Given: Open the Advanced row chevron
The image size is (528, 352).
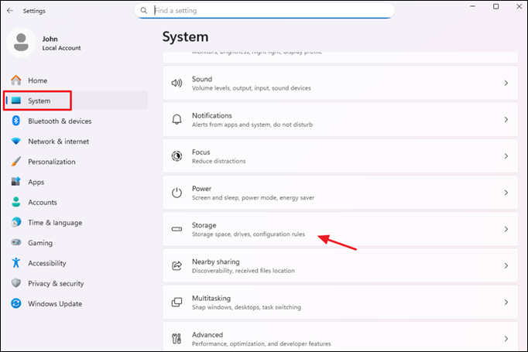Looking at the screenshot, I should point(506,339).
